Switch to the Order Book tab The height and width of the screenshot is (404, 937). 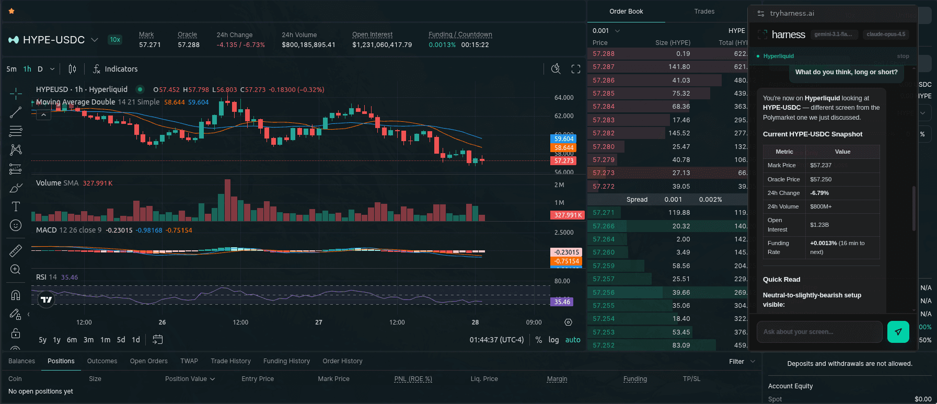626,11
